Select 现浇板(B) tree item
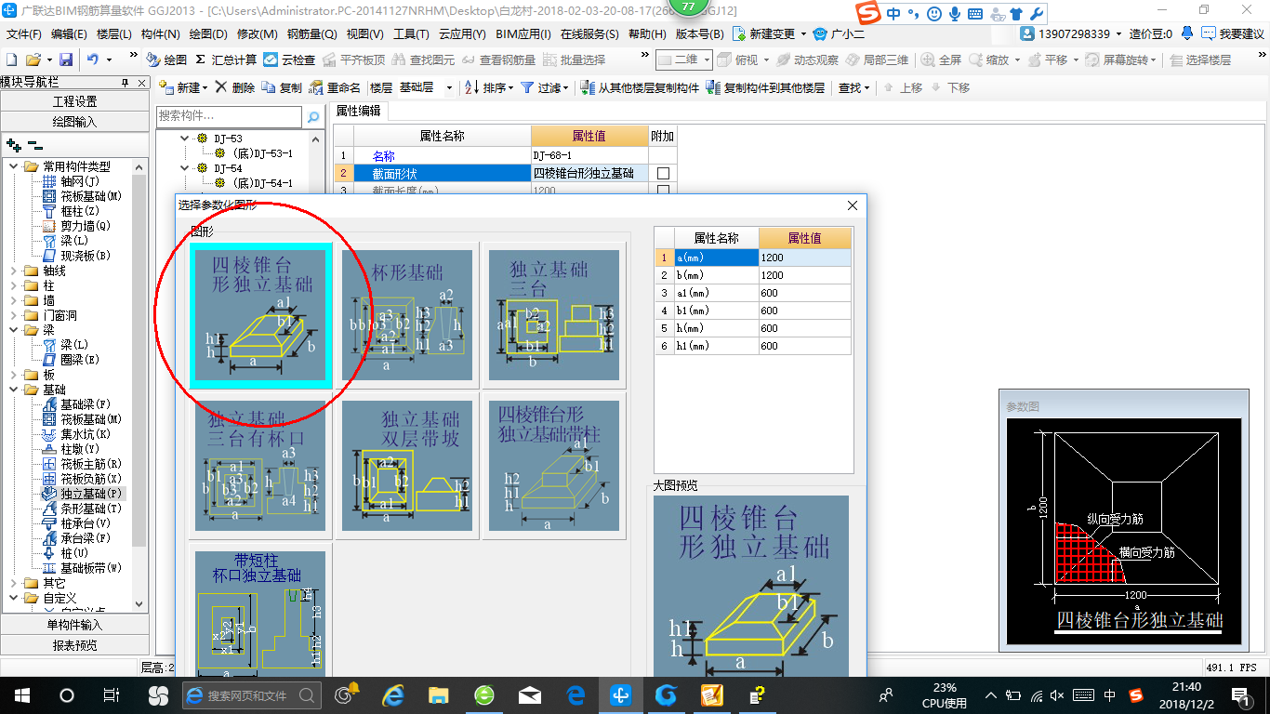Viewport: 1270px width, 714px height. [77, 256]
